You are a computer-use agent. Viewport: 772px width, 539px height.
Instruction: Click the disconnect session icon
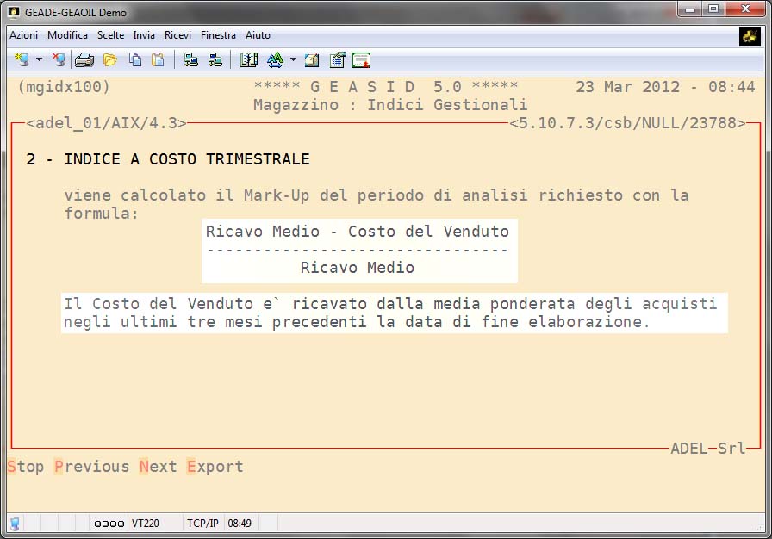pos(58,60)
